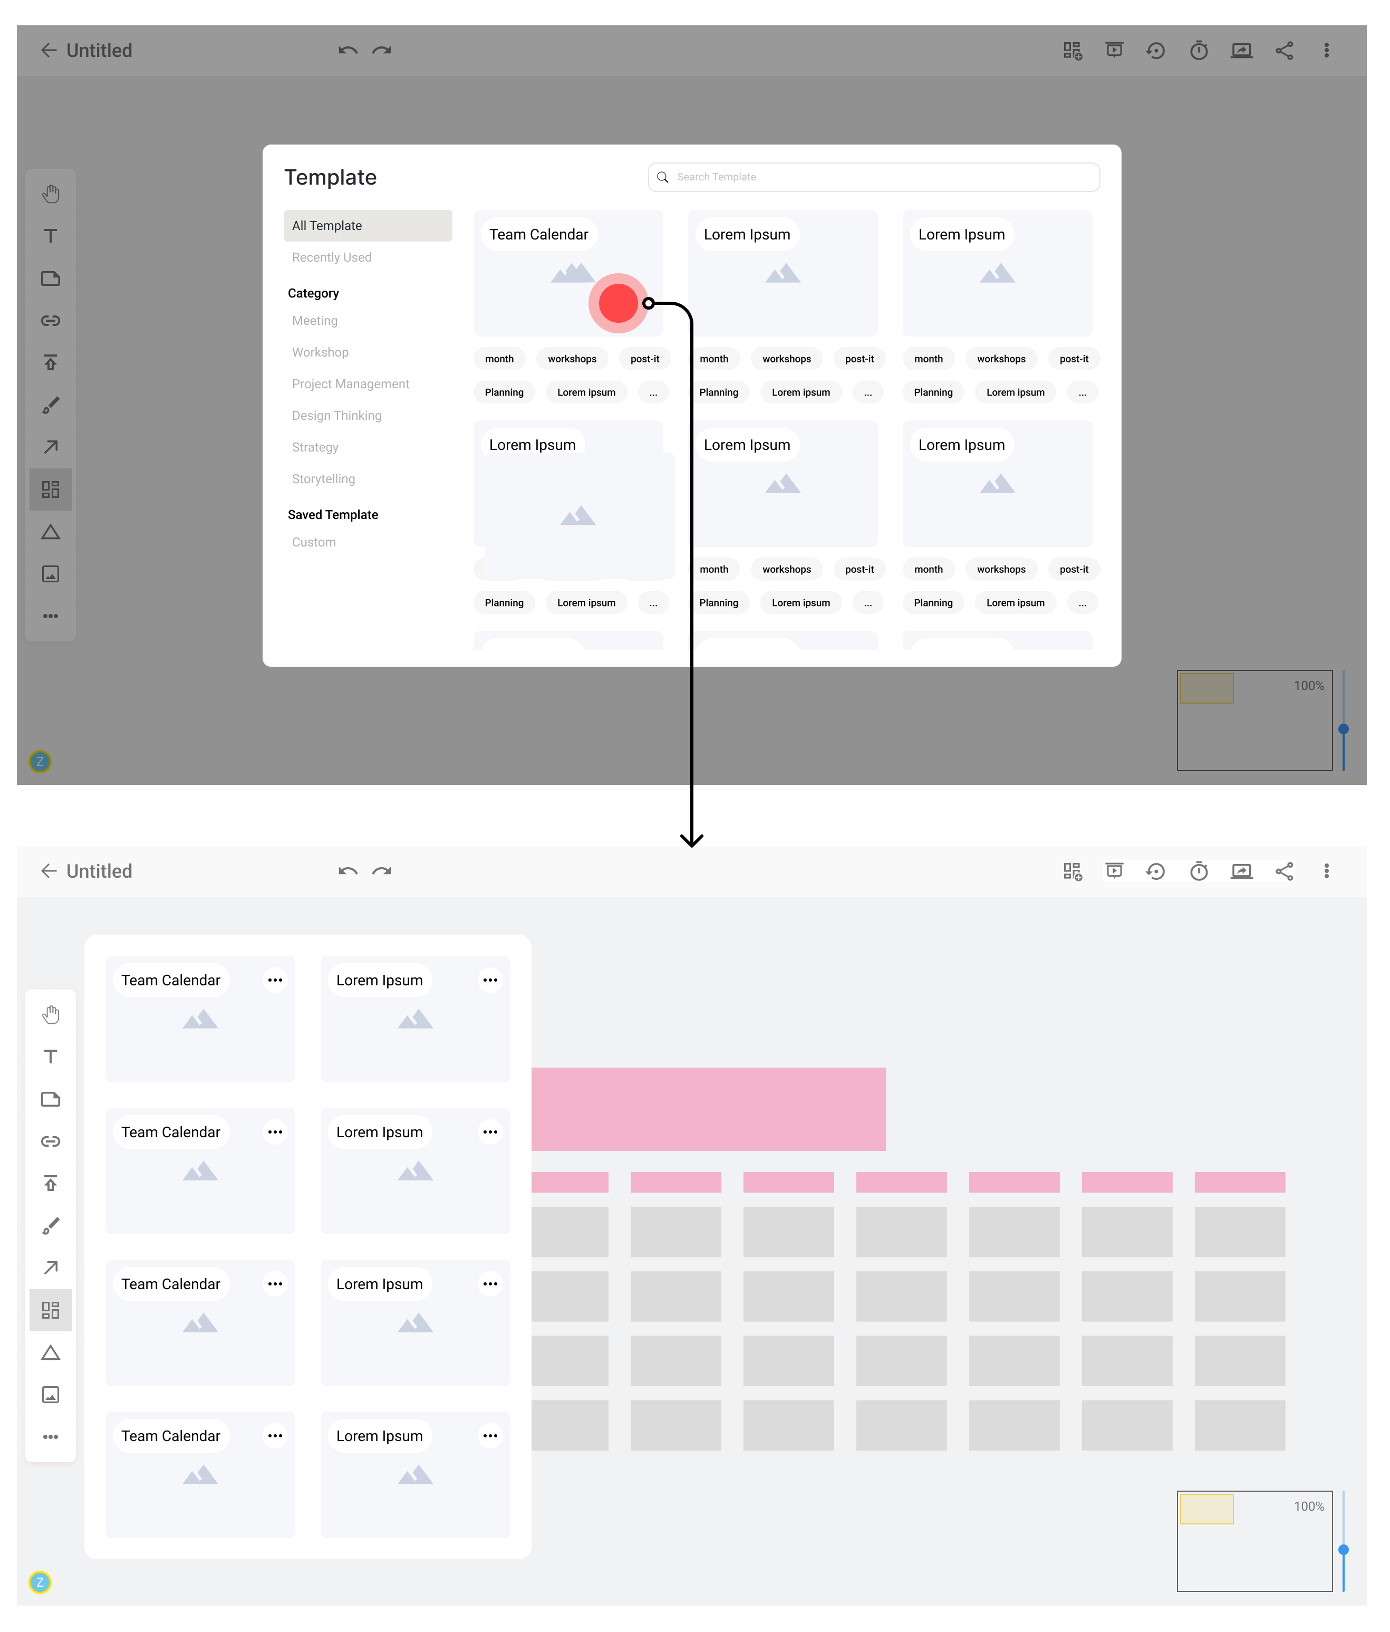The height and width of the screenshot is (1632, 1390).
Task: Select the hand pan tool in lower sidebar
Action: pyautogui.click(x=51, y=1014)
